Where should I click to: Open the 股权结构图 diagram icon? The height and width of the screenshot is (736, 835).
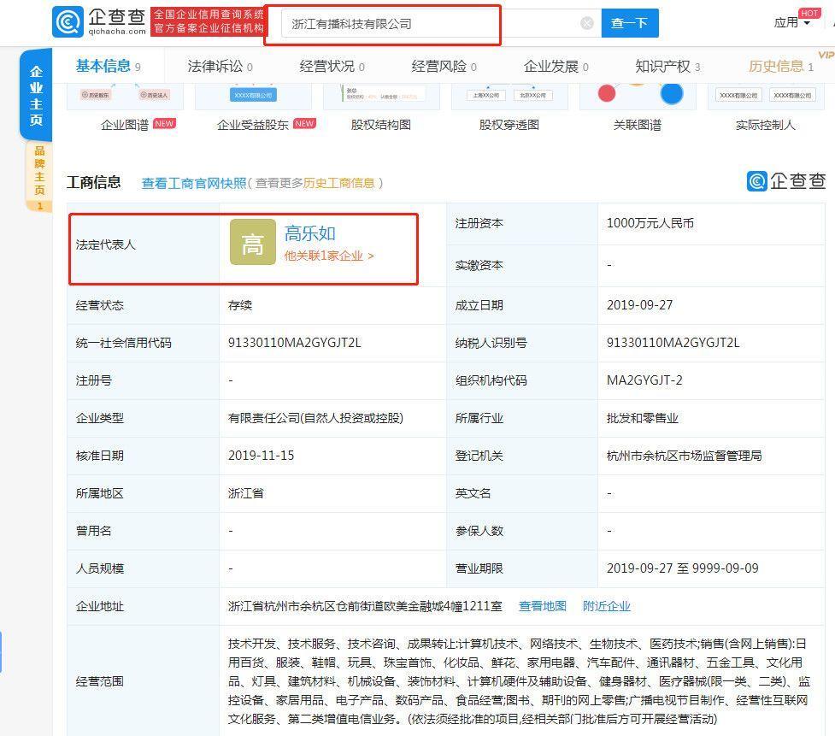point(381,96)
